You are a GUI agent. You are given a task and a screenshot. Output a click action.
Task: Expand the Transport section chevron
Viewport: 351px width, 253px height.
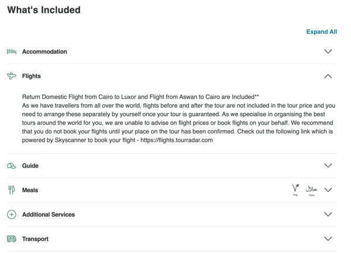point(328,239)
